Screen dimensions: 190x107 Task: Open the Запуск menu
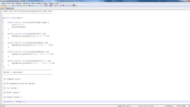(x=45, y=3)
